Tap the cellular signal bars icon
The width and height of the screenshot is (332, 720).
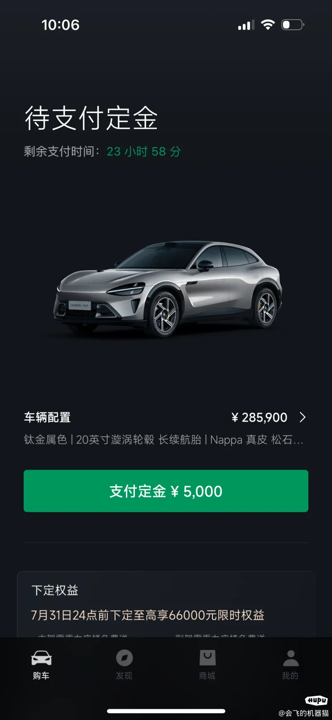(246, 25)
